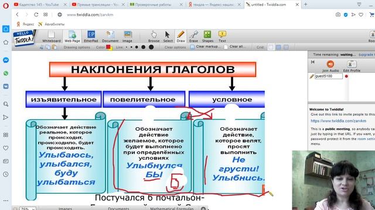Open WhatsApp in Opera sidebar
Image resolution: width=375 pixels, height=210 pixels.
[x=6, y=73]
